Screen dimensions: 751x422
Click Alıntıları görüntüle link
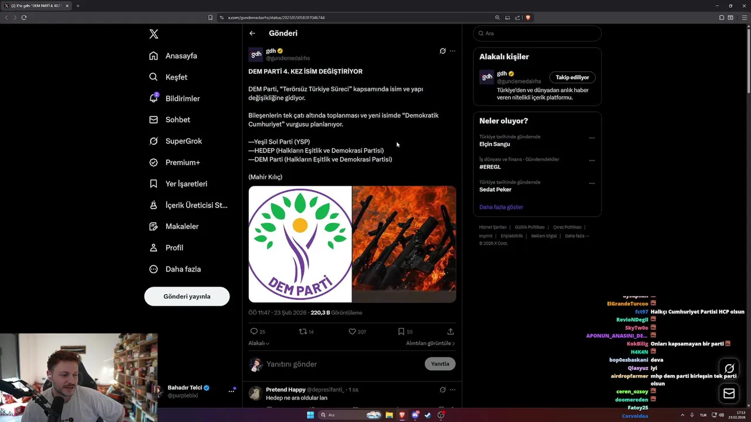430,343
